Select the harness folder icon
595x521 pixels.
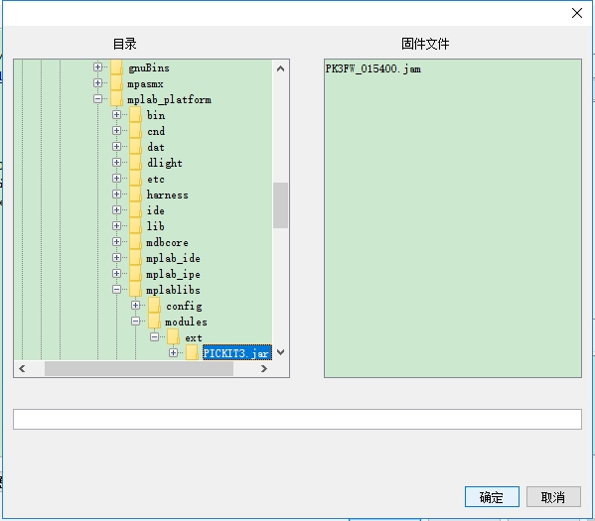(135, 195)
